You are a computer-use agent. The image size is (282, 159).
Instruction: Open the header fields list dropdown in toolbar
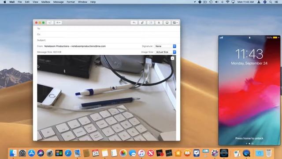pyautogui.click(x=58, y=23)
